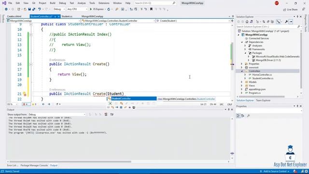The height and width of the screenshot is (174, 309).
Task: Open the Show output from dropdown
Action: 56,115
